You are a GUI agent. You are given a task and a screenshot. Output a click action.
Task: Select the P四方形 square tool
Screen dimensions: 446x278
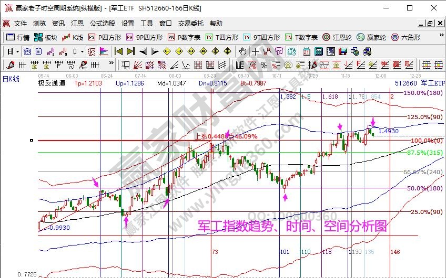104,37
